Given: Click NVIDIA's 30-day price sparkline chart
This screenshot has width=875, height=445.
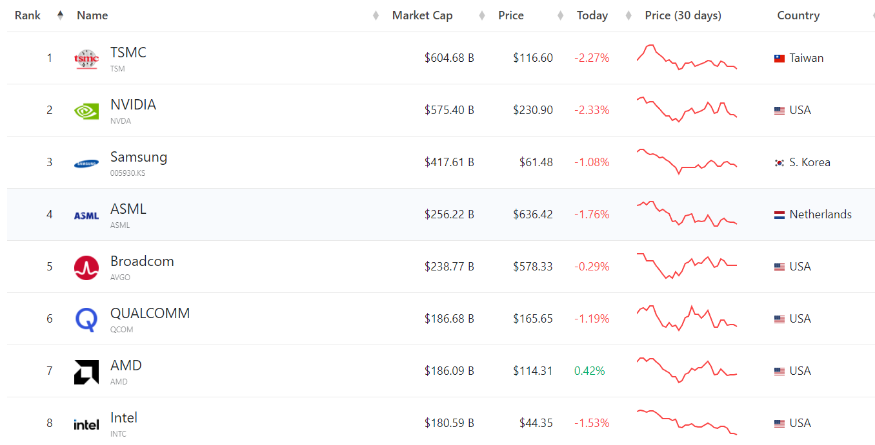Looking at the screenshot, I should 687,109.
